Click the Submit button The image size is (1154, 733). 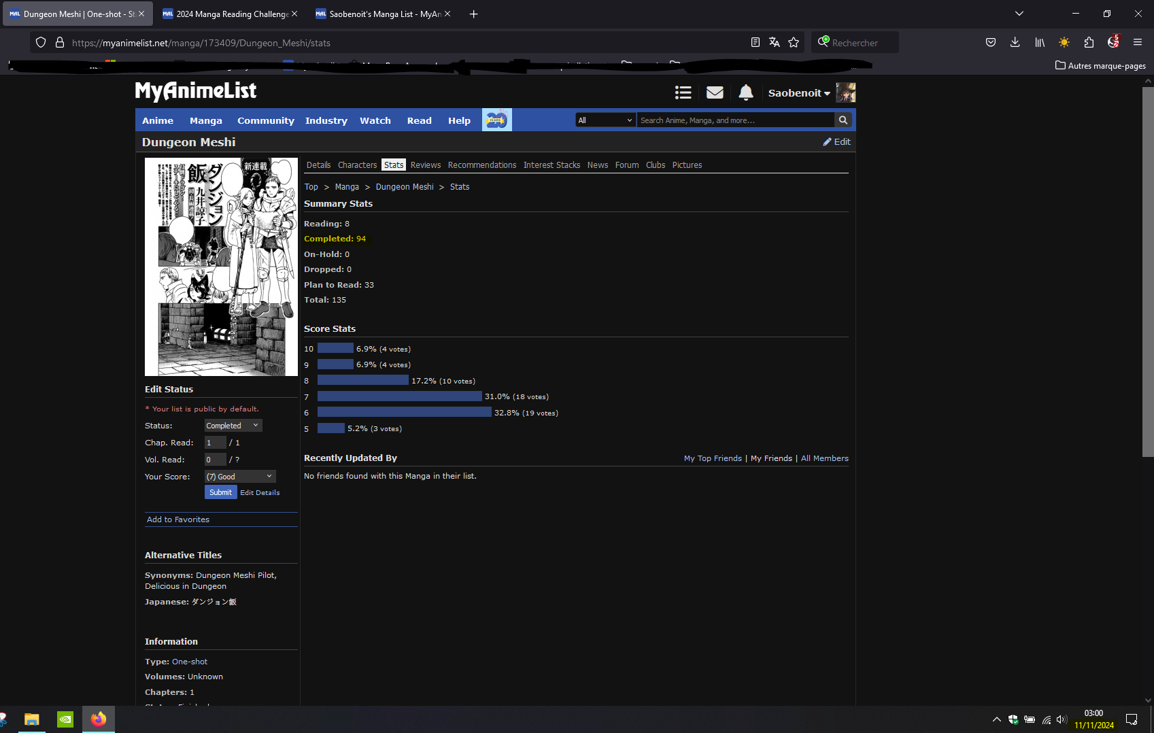[x=220, y=492]
